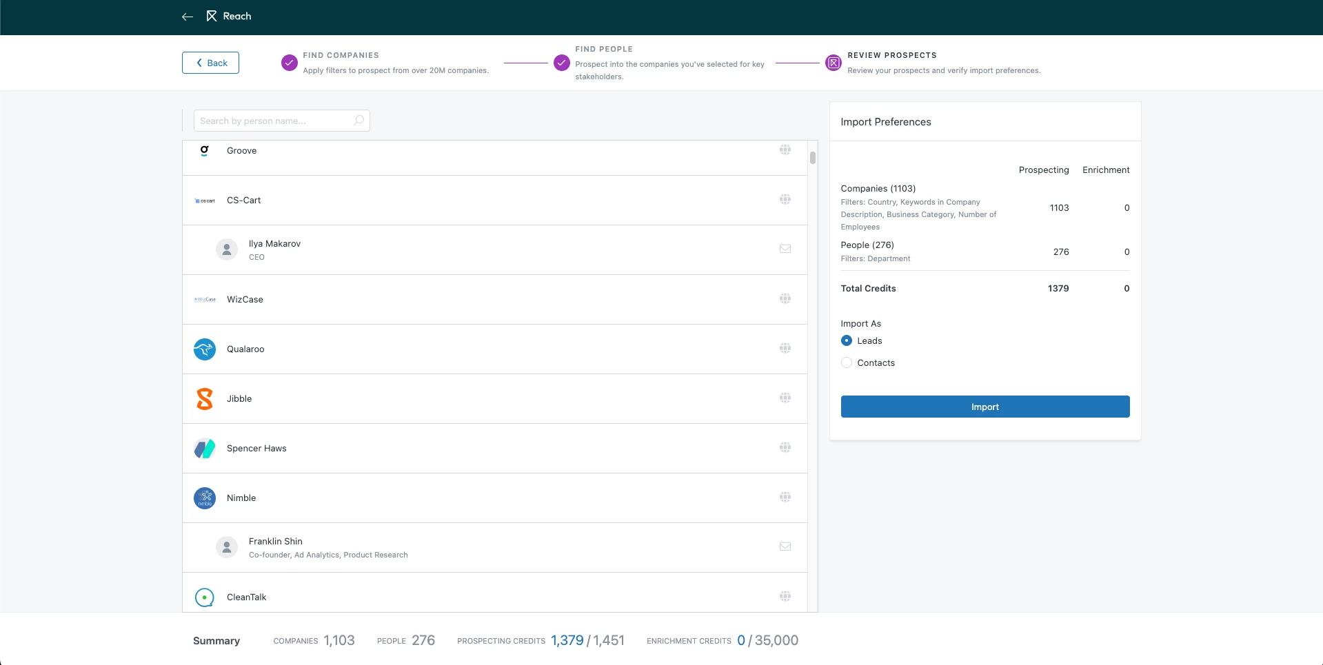Click the Nimble company name

point(241,498)
